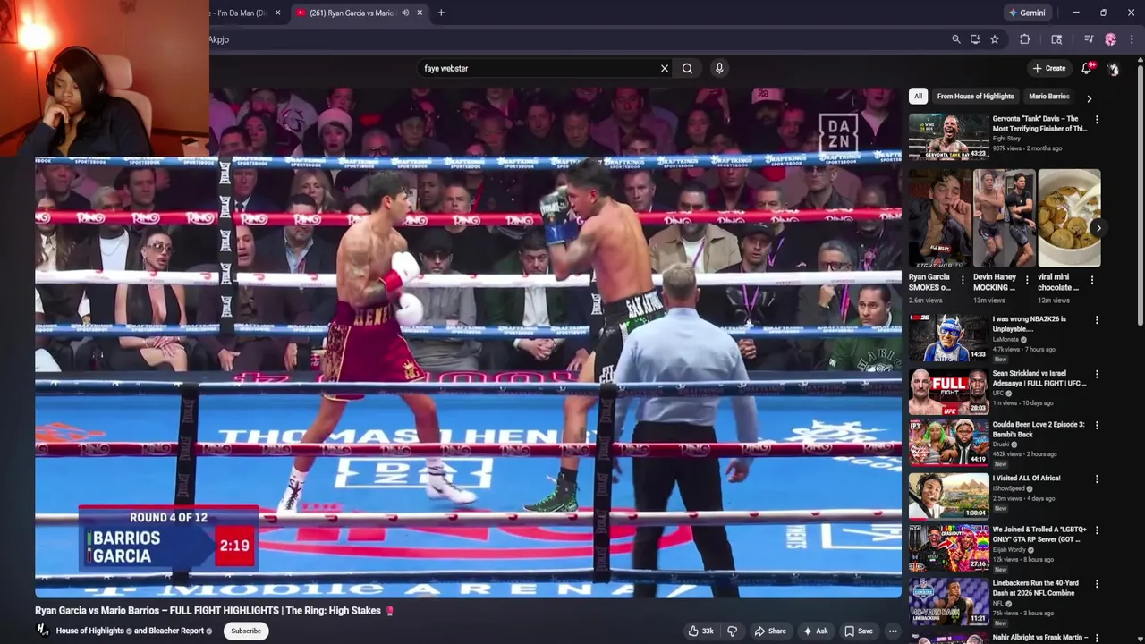1145x644 pixels.
Task: Open YouTube notifications bell
Action: click(1087, 68)
